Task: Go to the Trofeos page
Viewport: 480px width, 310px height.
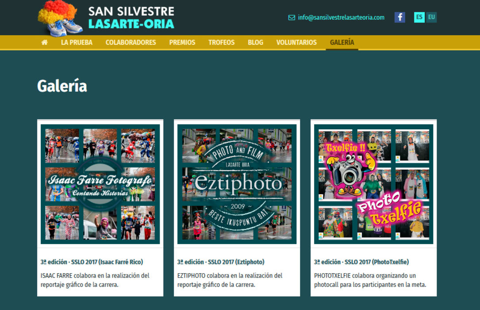Action: [x=221, y=42]
